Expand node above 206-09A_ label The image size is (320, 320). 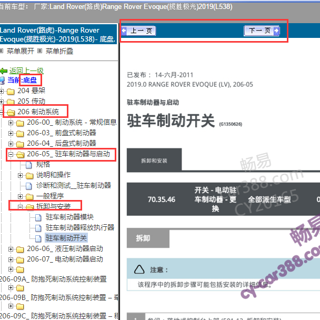click(x=11, y=269)
